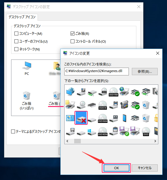
Task: Click the キャンセル button
Action: pyautogui.click(x=144, y=168)
